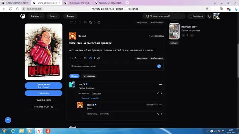The height and width of the screenshot is (134, 239).
Task: Toggle comments icon showing 2 replies
Action: tap(90, 58)
